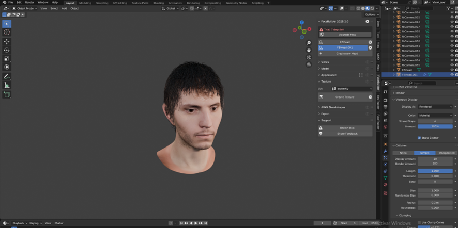The image size is (458, 228).
Task: Open the Render menu
Action: (x=30, y=2)
